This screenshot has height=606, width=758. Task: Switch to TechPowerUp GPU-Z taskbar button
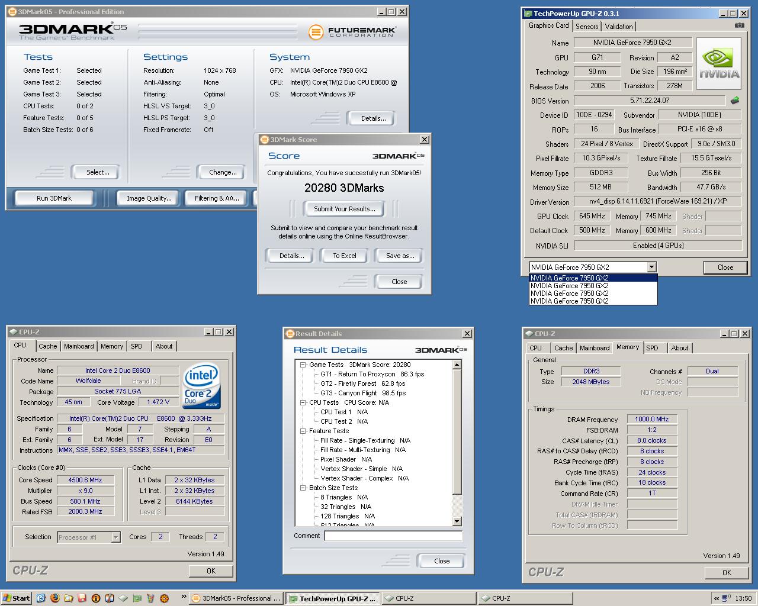[333, 598]
